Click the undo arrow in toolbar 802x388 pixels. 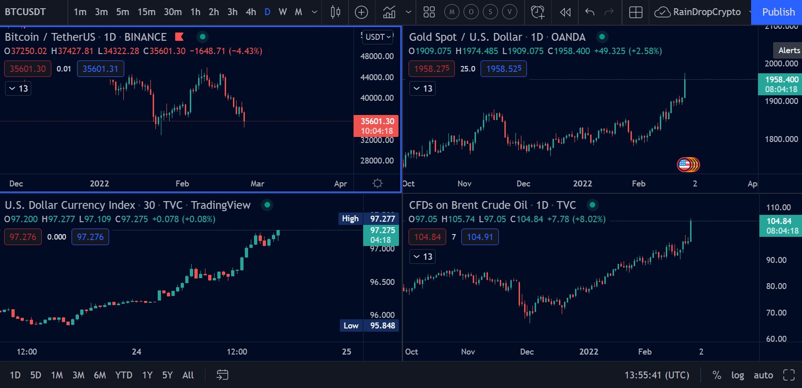tap(590, 12)
